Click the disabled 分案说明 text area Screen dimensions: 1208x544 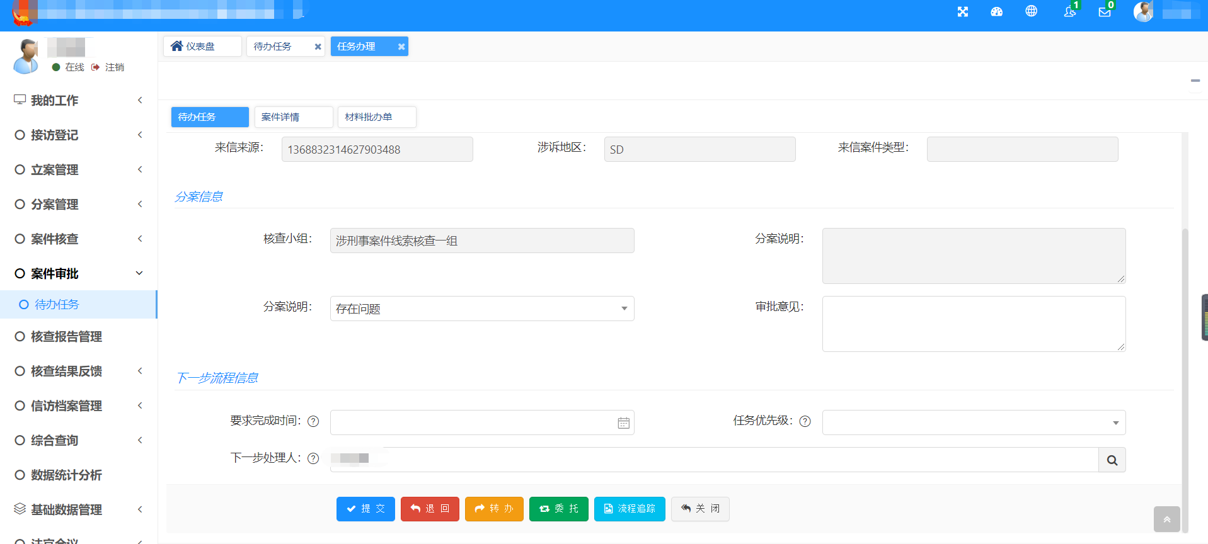(x=974, y=256)
